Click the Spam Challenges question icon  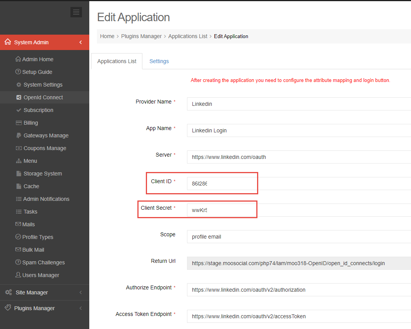tap(18, 262)
